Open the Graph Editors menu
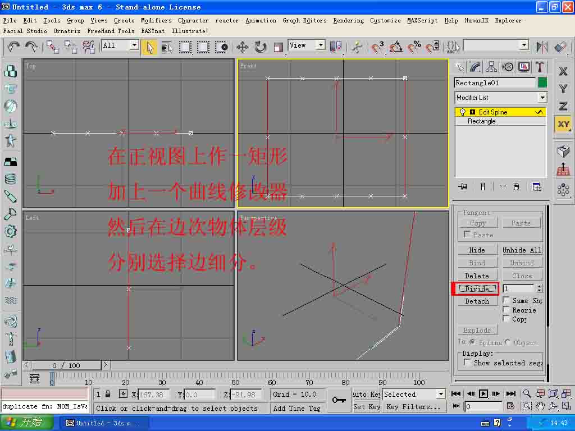The image size is (575, 431). tap(304, 21)
